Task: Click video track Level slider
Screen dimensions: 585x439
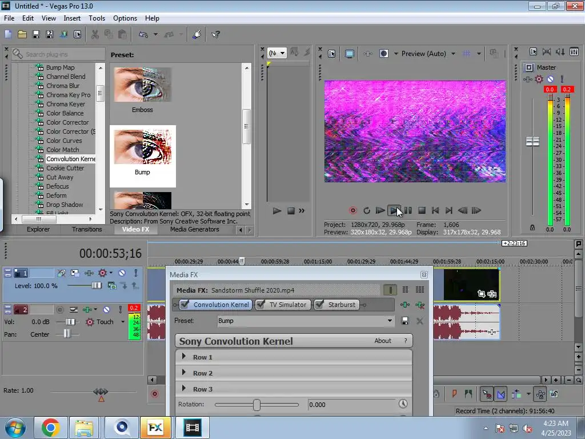Action: [x=96, y=286]
